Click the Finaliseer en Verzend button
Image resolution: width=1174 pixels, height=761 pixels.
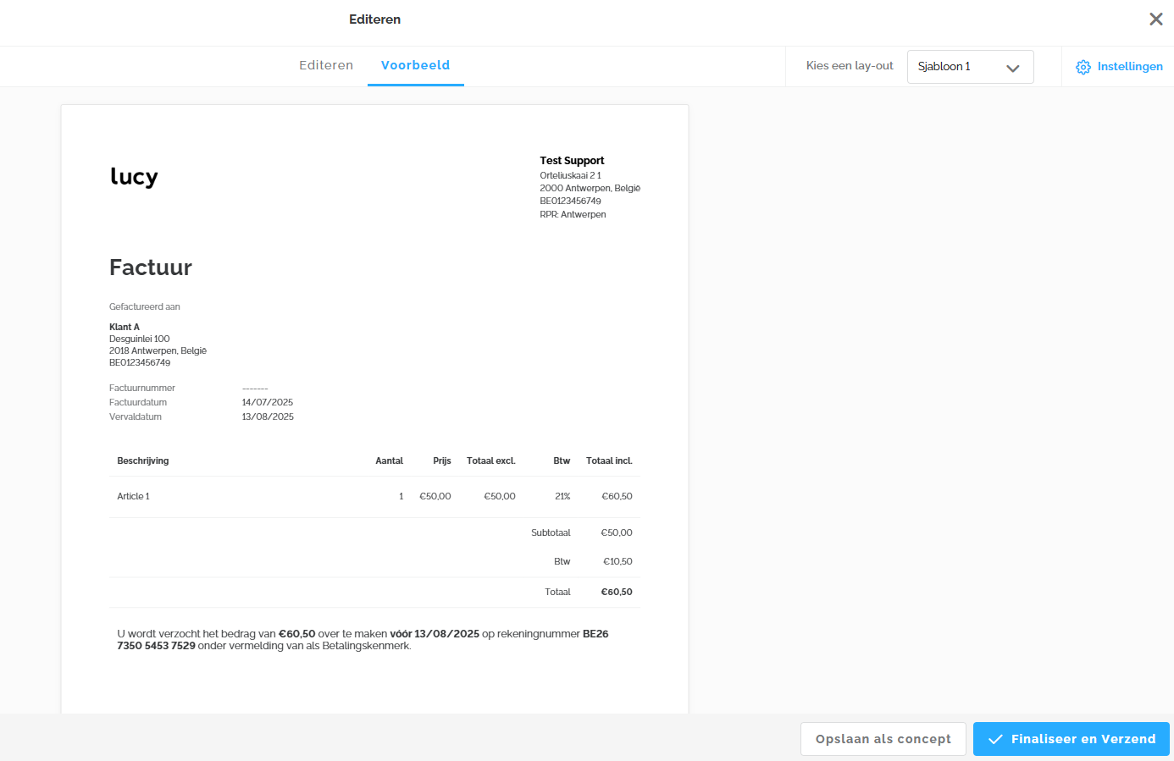point(1072,739)
